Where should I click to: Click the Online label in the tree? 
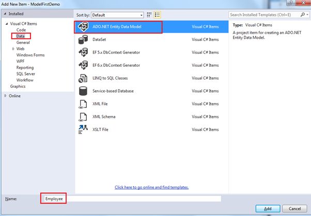14,96
